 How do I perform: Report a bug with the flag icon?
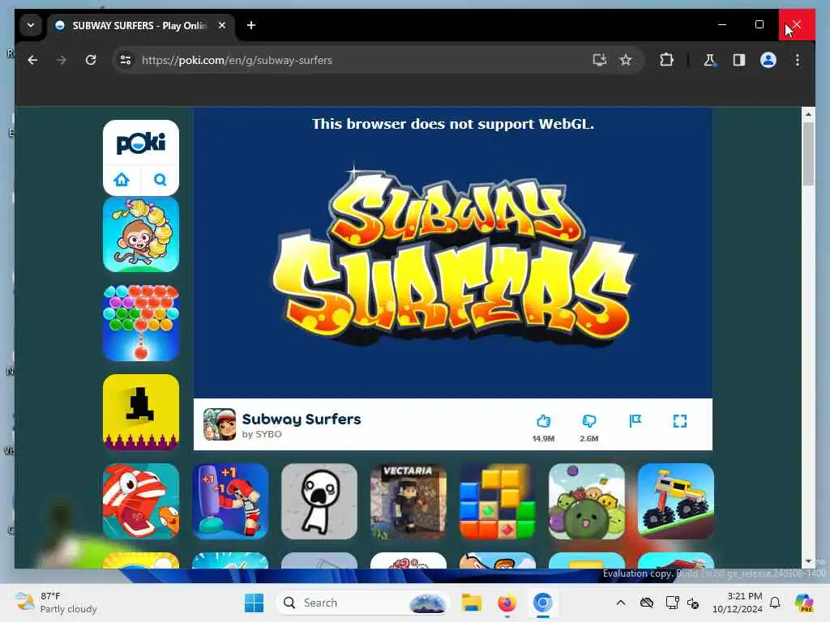click(635, 421)
